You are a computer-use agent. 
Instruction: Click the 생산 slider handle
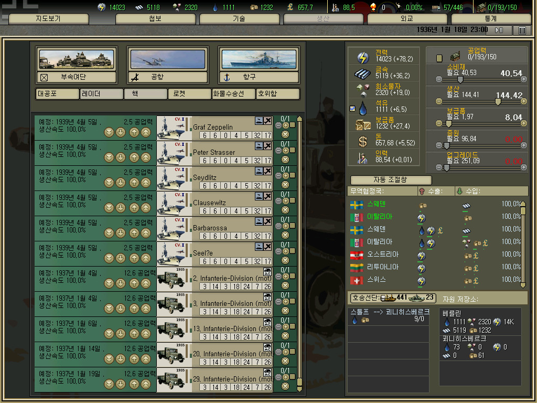[x=498, y=101]
